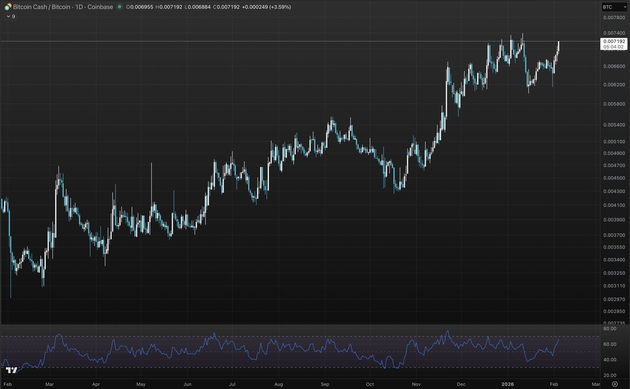Image resolution: width=630 pixels, height=389 pixels.
Task: Click the change value +0.000249 (+3.59%)
Action: (267, 7)
